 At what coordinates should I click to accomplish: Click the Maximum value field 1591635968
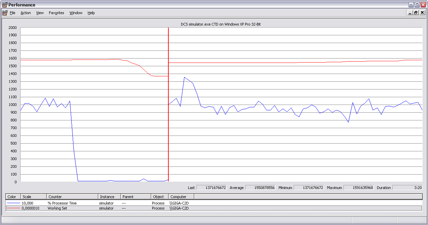coord(359,188)
